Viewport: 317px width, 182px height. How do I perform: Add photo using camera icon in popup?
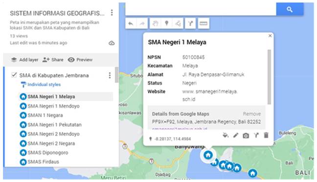pyautogui.click(x=246, y=136)
